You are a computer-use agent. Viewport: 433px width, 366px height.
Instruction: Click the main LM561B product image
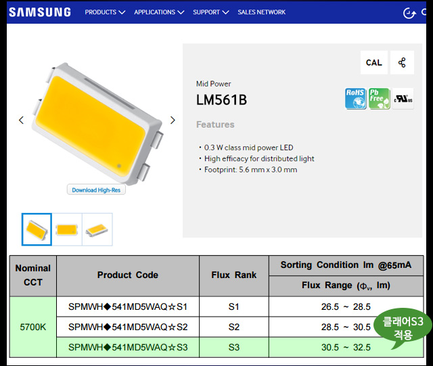point(97,123)
